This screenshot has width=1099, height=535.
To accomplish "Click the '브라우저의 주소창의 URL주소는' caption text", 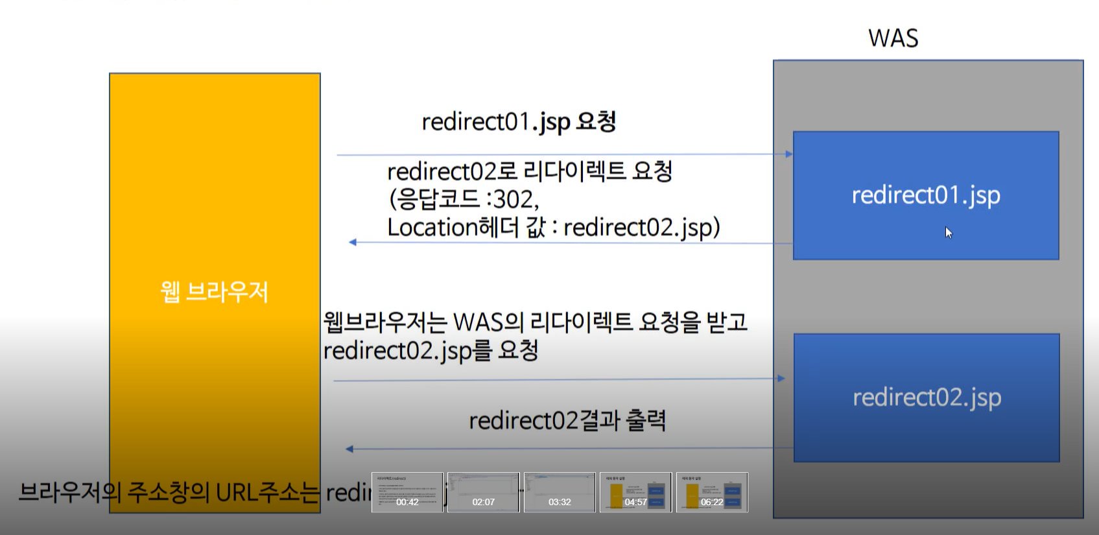I will tap(169, 493).
